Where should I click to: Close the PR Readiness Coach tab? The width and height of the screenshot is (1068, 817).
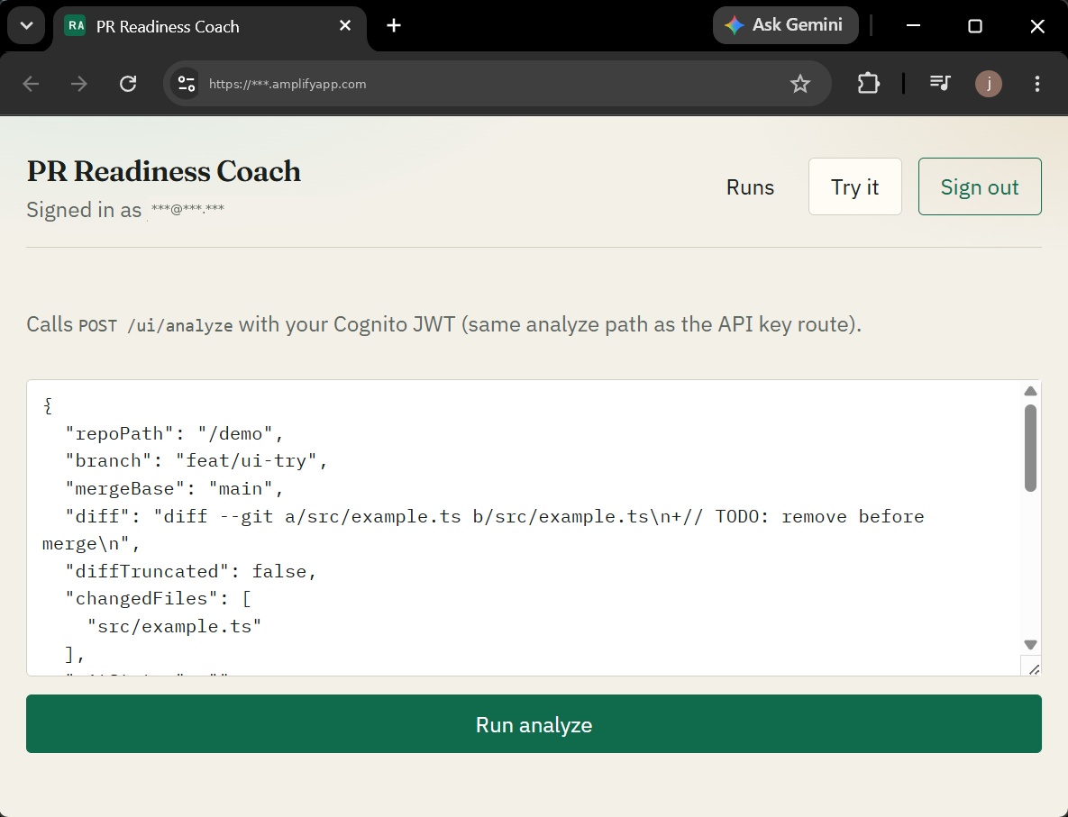345,26
